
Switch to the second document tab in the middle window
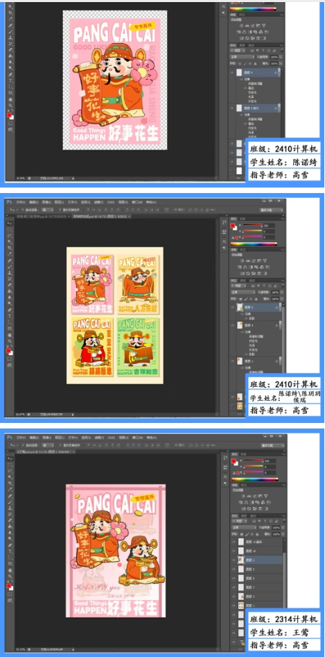pos(102,216)
